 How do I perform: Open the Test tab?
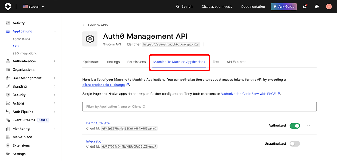point(216,62)
